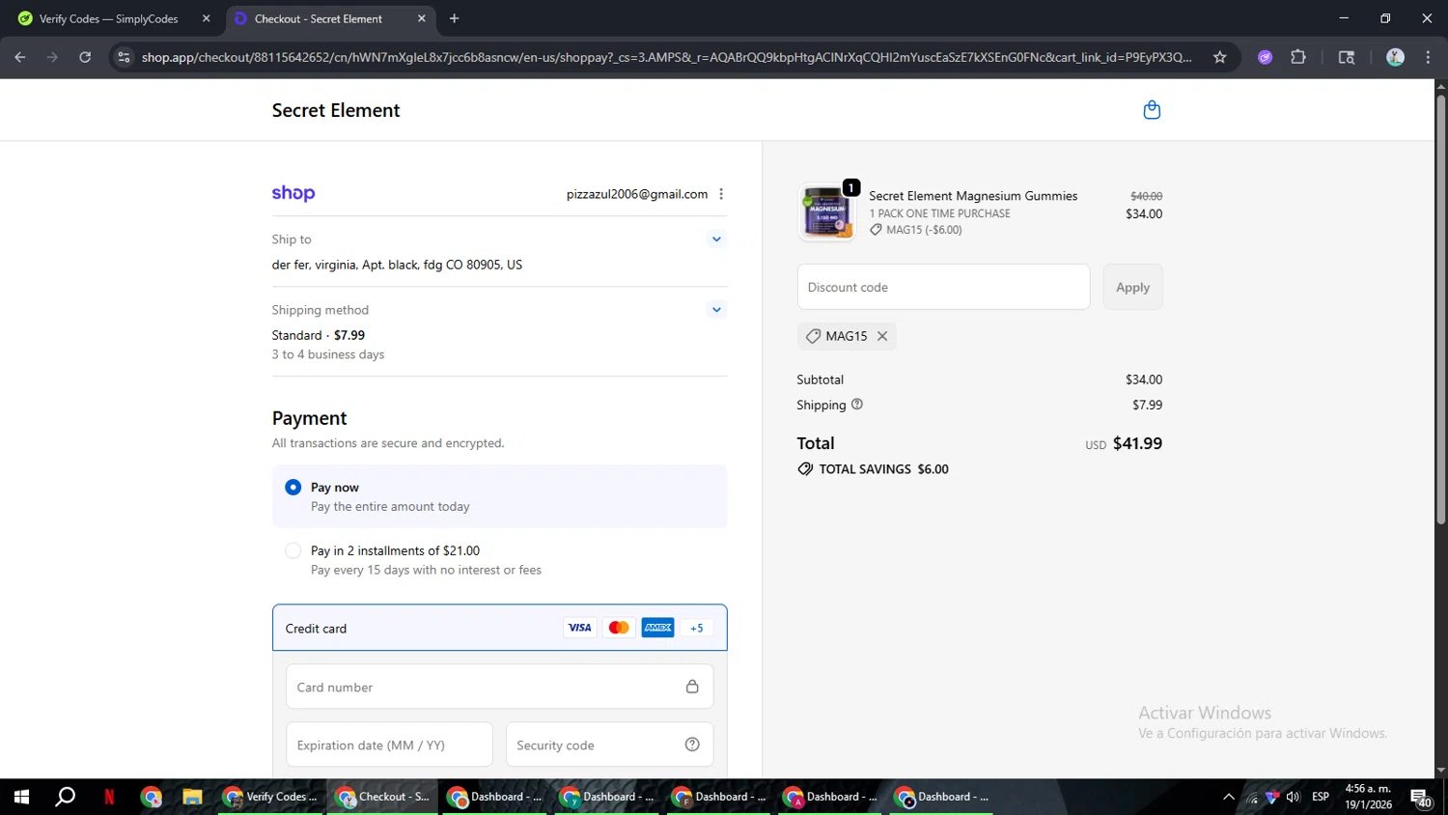Click the page vertical scrollbar
1448x815 pixels.
[1440, 308]
